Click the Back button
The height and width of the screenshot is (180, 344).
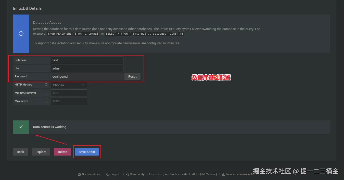tap(20, 152)
